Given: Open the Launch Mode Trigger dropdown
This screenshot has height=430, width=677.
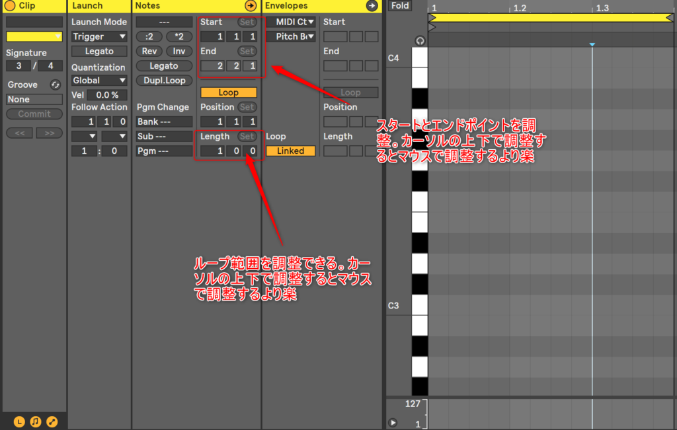Looking at the screenshot, I should pyautogui.click(x=99, y=36).
